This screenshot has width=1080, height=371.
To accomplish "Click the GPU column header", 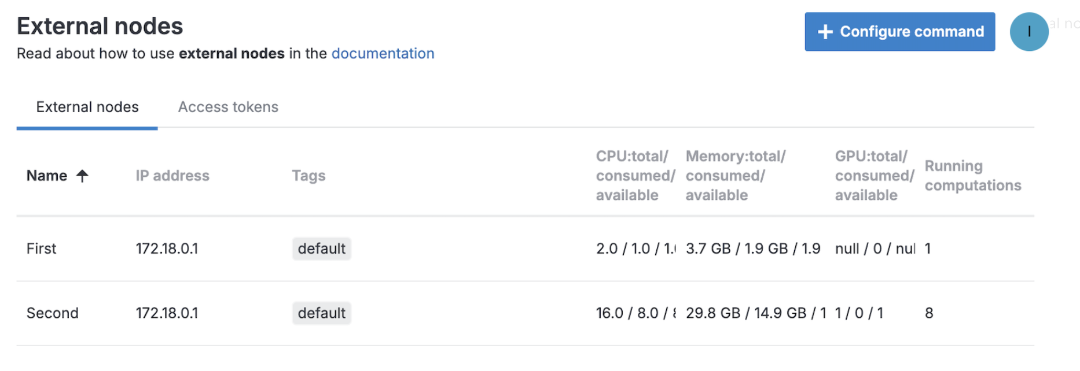I will point(874,175).
